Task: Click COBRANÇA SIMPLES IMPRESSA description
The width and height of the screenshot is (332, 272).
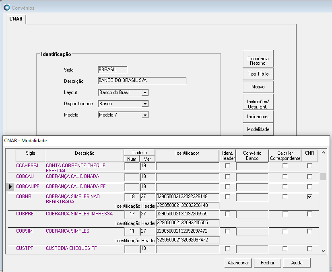Action: click(79, 214)
